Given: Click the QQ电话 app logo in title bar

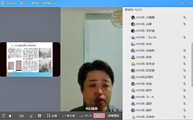Looking at the screenshot, I should click(3, 3).
